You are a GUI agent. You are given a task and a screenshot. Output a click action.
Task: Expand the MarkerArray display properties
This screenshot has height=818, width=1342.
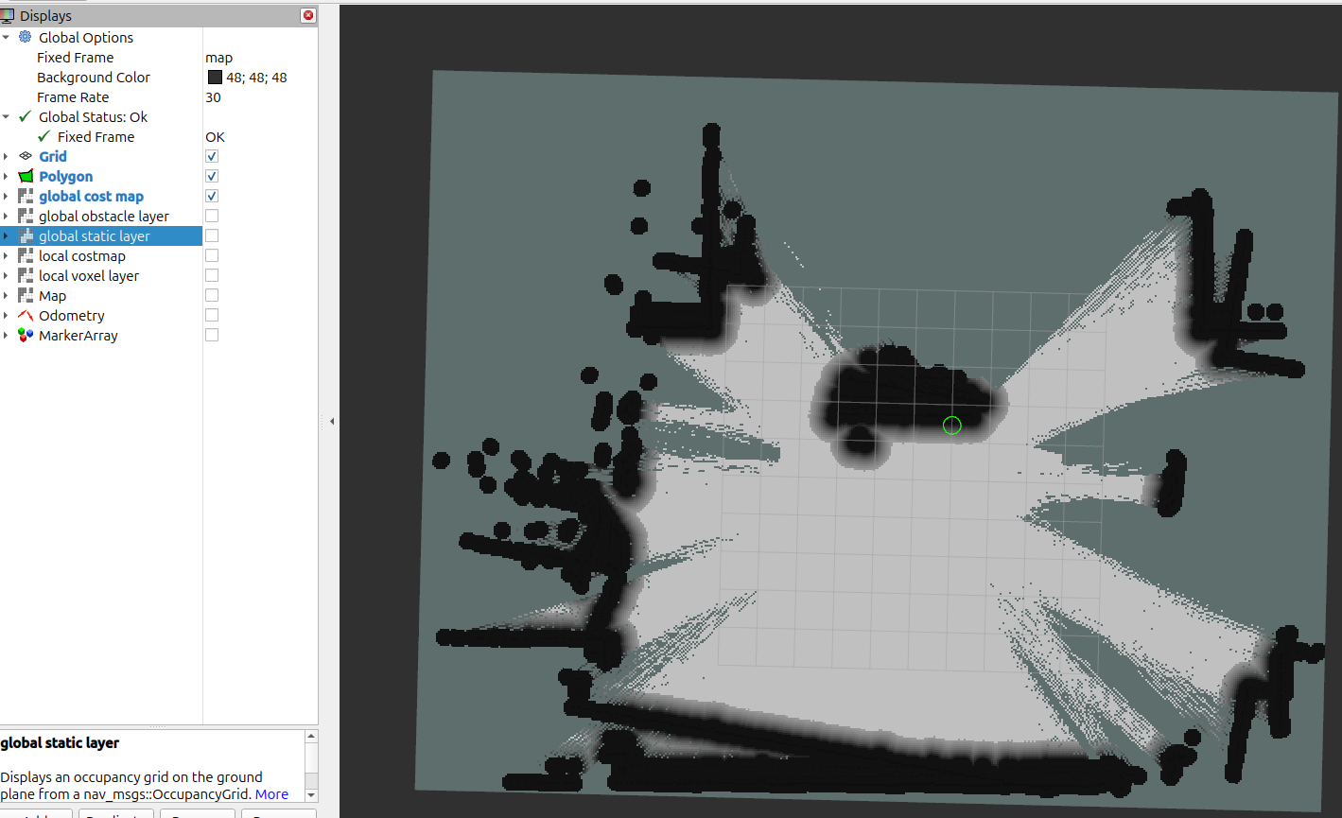coord(6,335)
